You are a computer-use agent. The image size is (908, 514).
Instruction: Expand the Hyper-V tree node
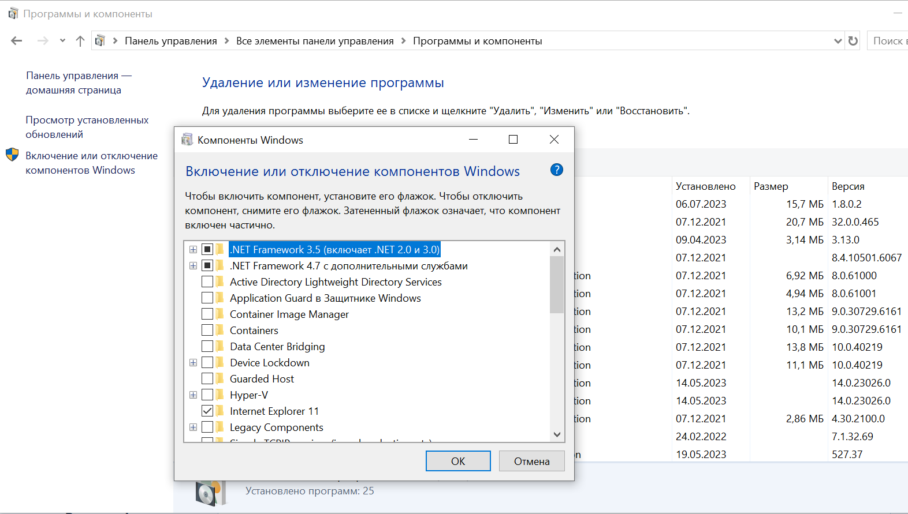tap(193, 395)
